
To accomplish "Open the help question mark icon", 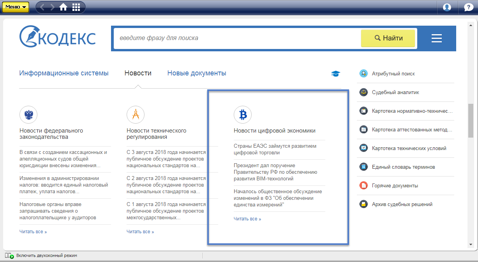I will pyautogui.click(x=469, y=7).
